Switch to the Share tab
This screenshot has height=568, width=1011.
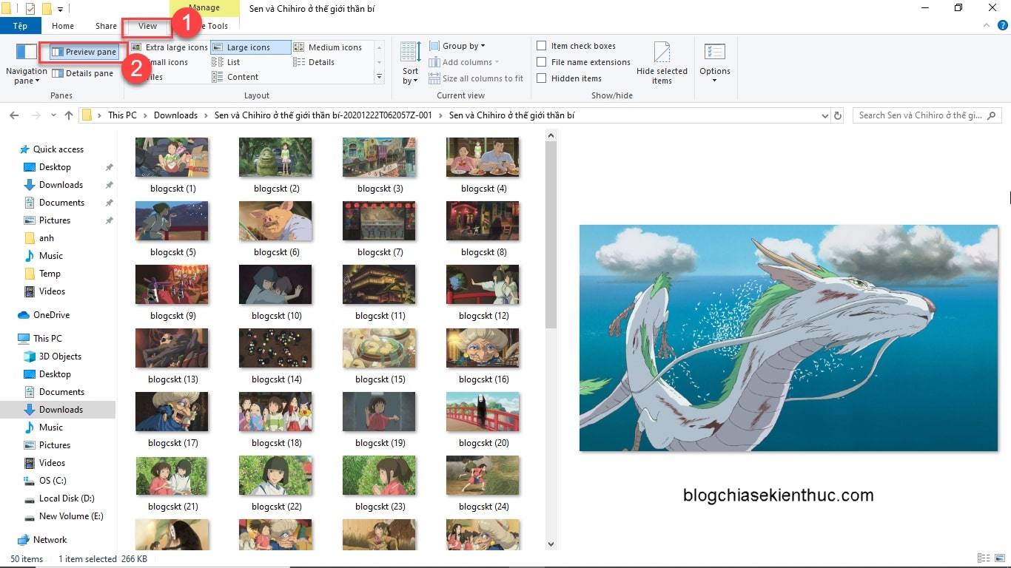(x=106, y=26)
